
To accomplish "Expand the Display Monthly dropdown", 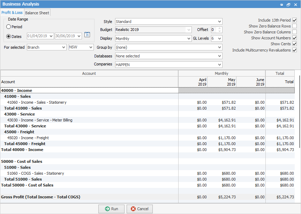I will (189, 39).
